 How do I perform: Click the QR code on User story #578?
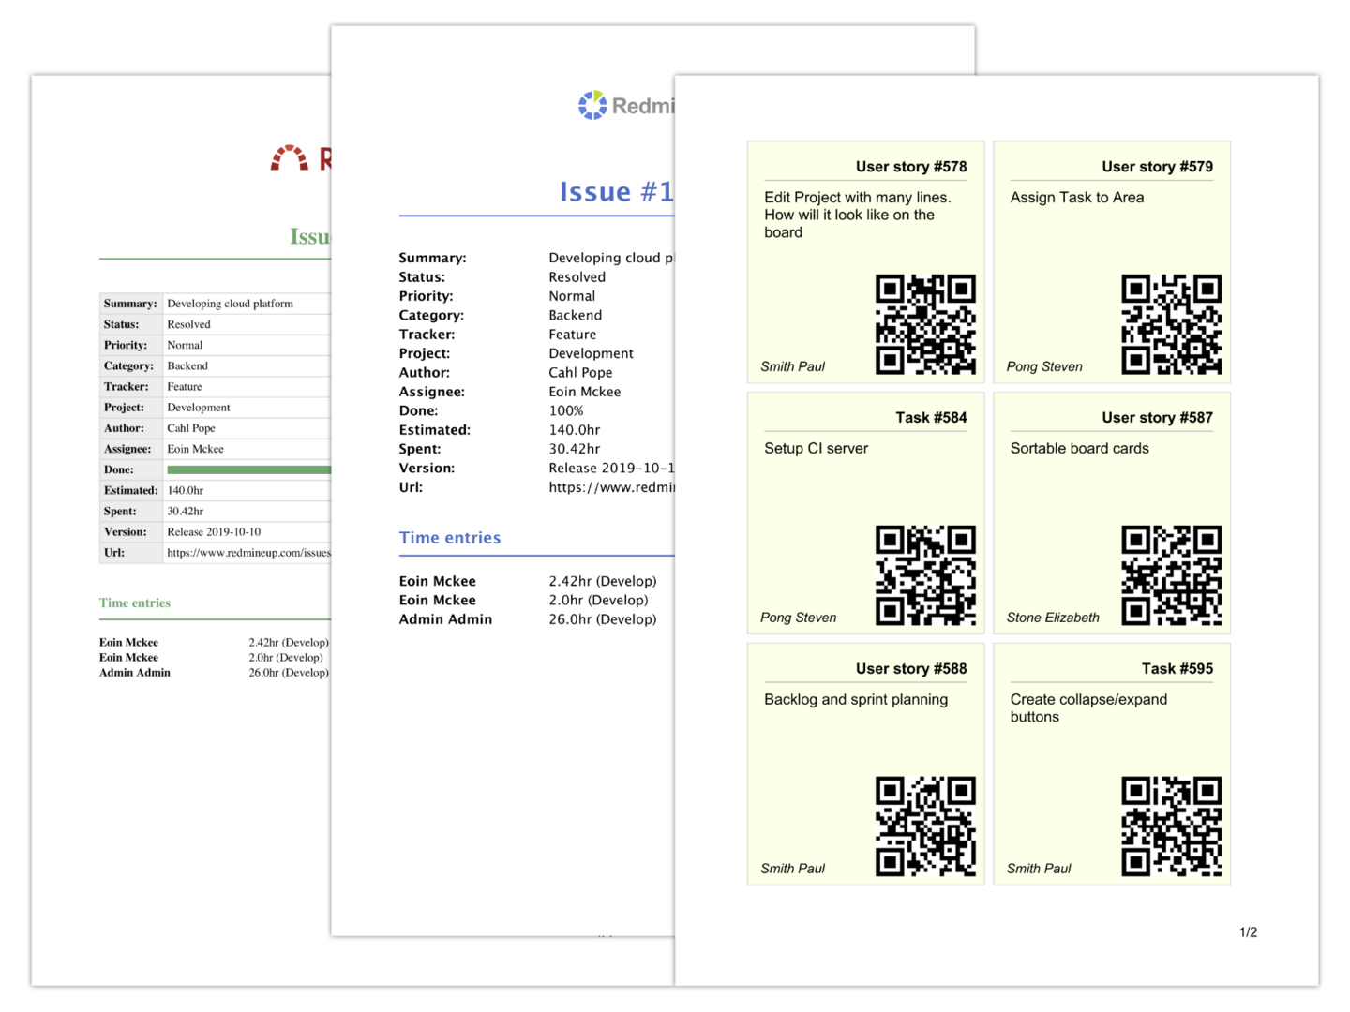pos(925,324)
